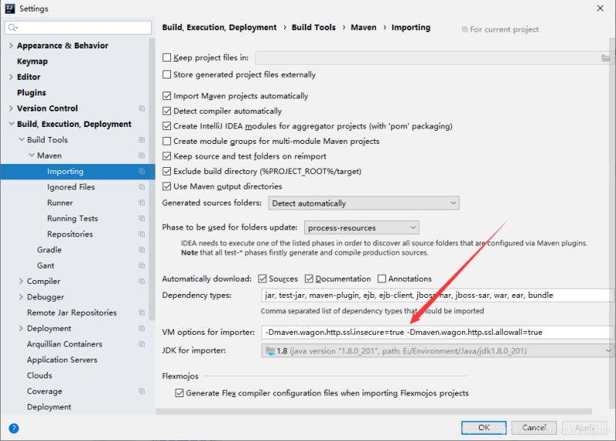Screen dimensions: 616x441
Task: Click project-level icon beside Coverage
Action: point(142,391)
